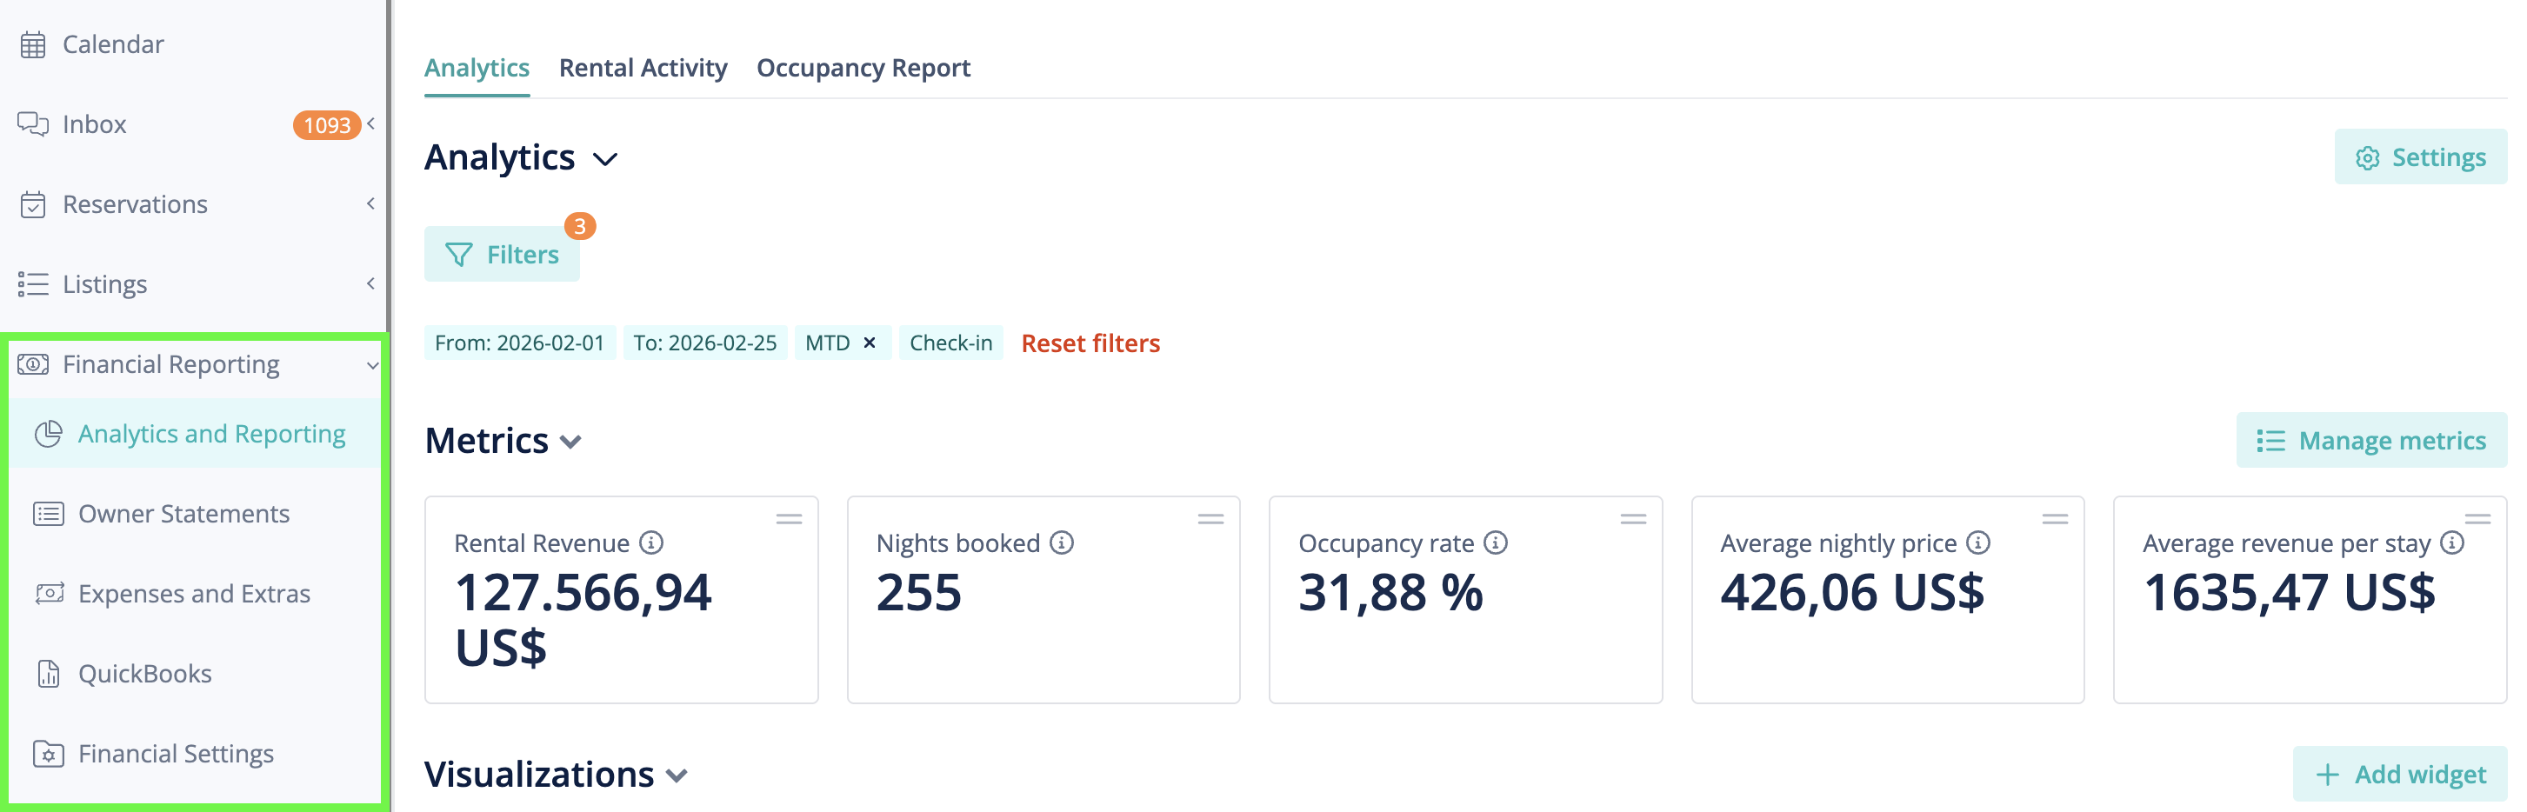Click the Add widget button

pyautogui.click(x=2399, y=774)
